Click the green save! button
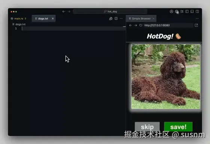This screenshot has width=210, height=144. click(x=178, y=127)
